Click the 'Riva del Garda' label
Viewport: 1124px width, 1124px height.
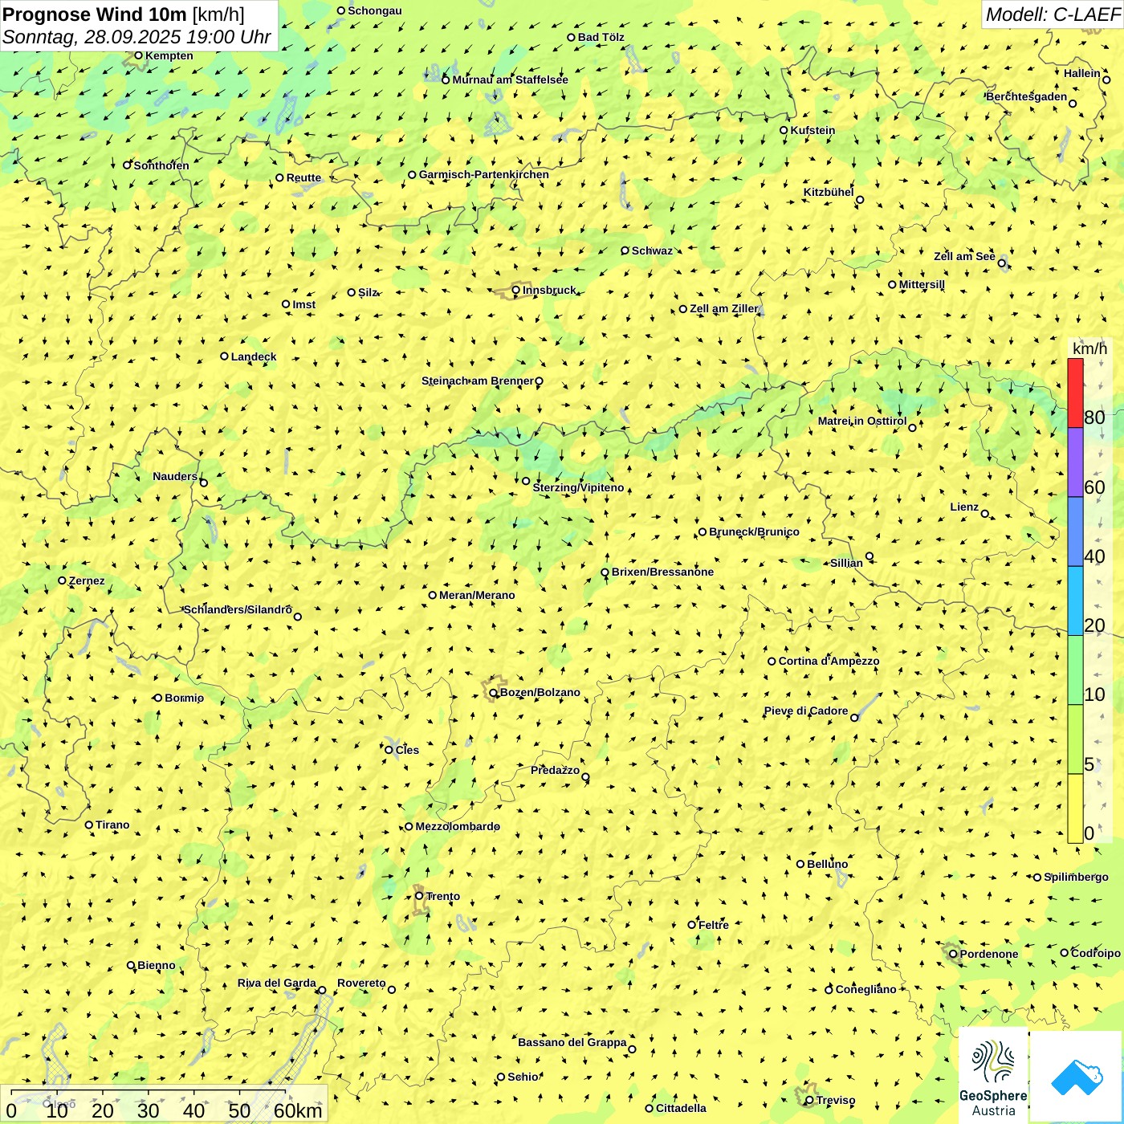[x=277, y=983]
